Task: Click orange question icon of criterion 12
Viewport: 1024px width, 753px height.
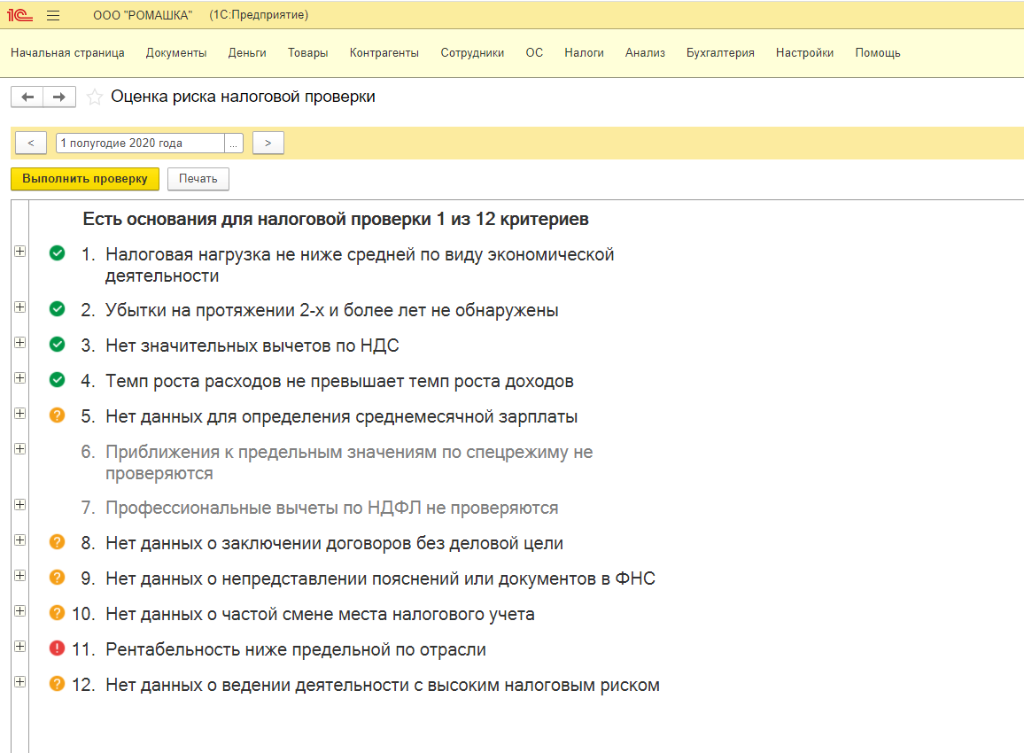Action: (x=58, y=683)
